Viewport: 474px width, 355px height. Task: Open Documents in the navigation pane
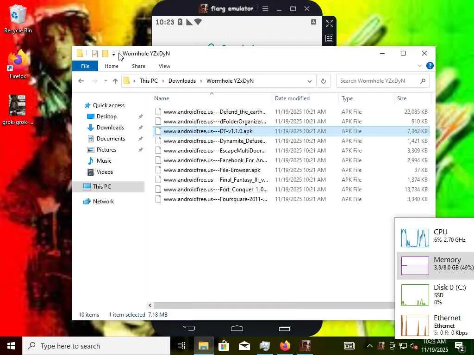click(111, 139)
